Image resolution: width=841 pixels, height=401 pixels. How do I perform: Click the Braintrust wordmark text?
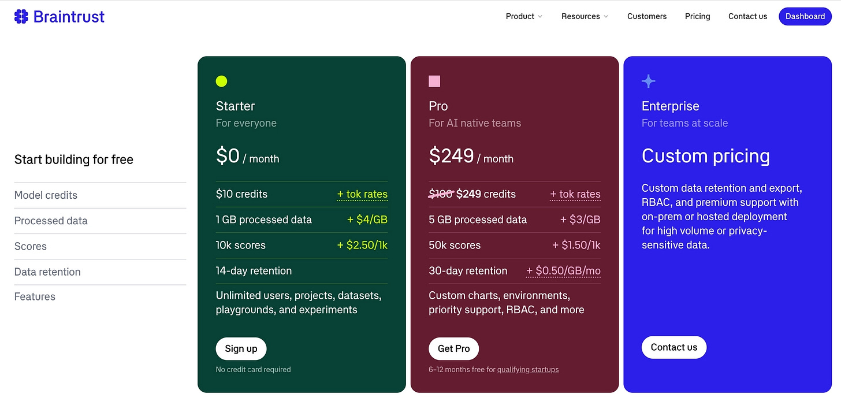pos(69,16)
